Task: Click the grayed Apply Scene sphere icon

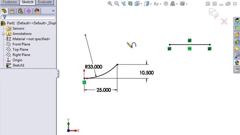Action: tap(166, 3)
